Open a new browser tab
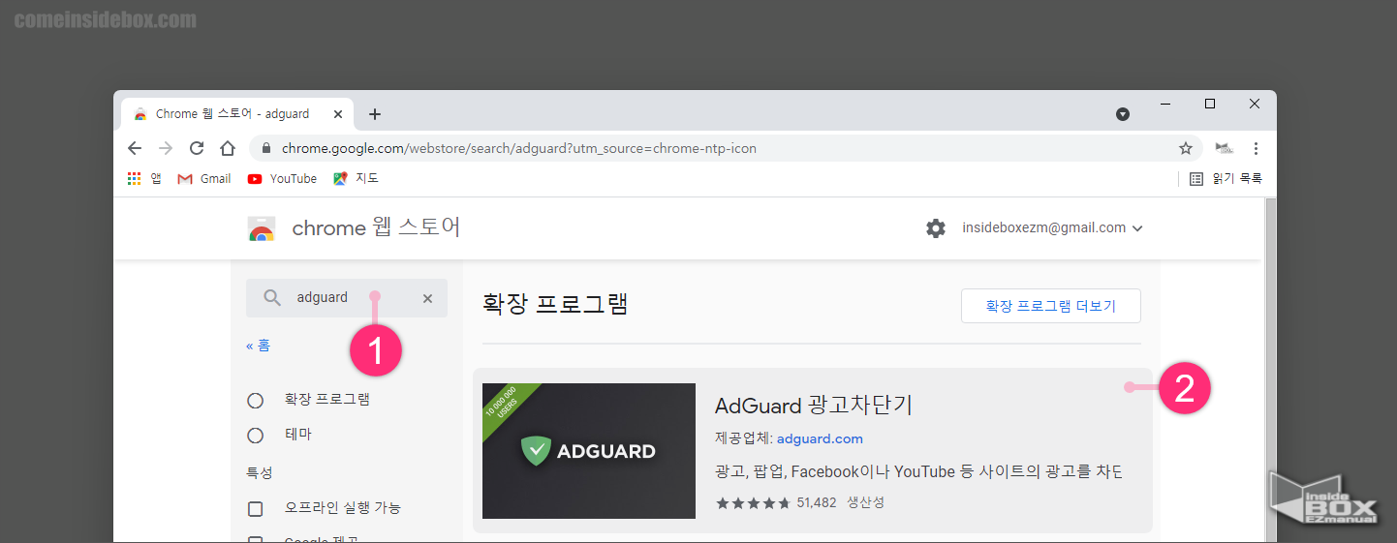Image resolution: width=1397 pixels, height=543 pixels. (x=375, y=114)
